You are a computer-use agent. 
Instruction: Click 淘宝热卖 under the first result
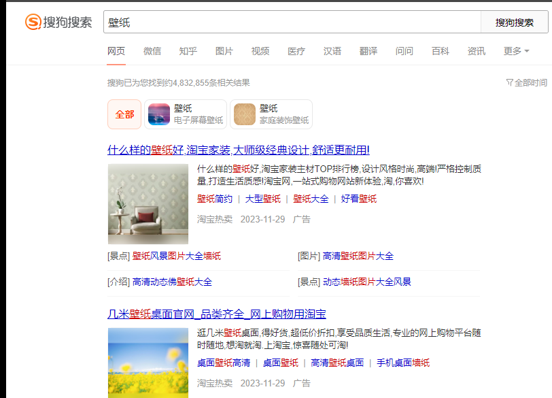[215, 220]
